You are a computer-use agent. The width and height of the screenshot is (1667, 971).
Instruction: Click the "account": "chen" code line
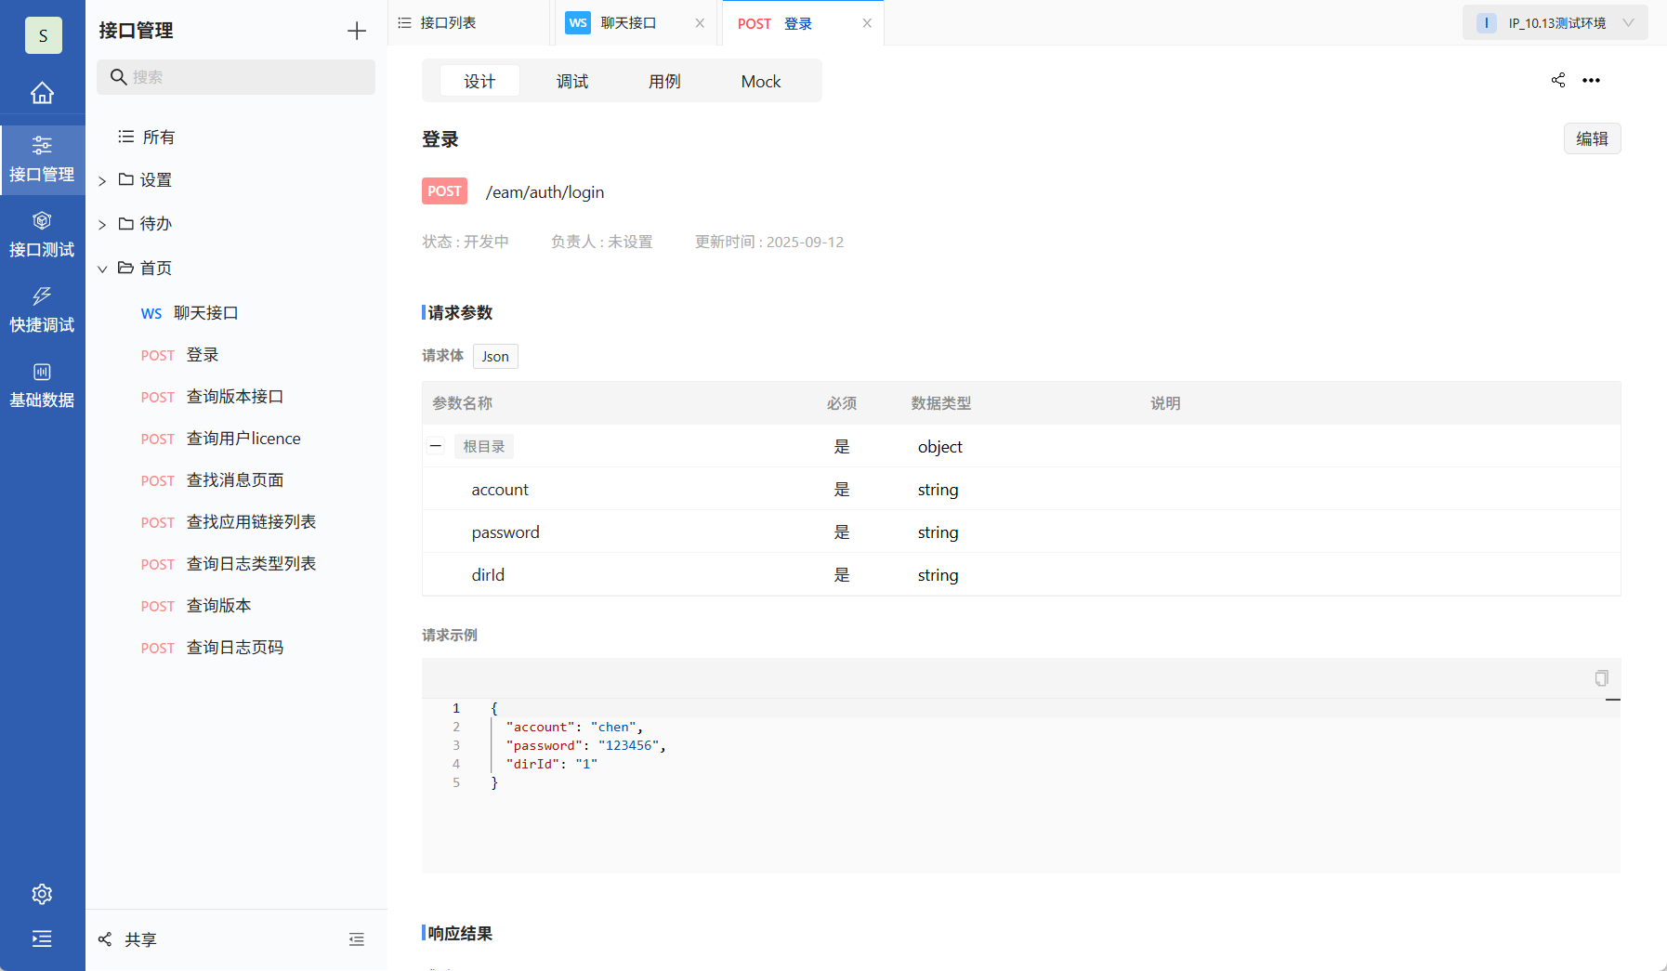tap(574, 727)
